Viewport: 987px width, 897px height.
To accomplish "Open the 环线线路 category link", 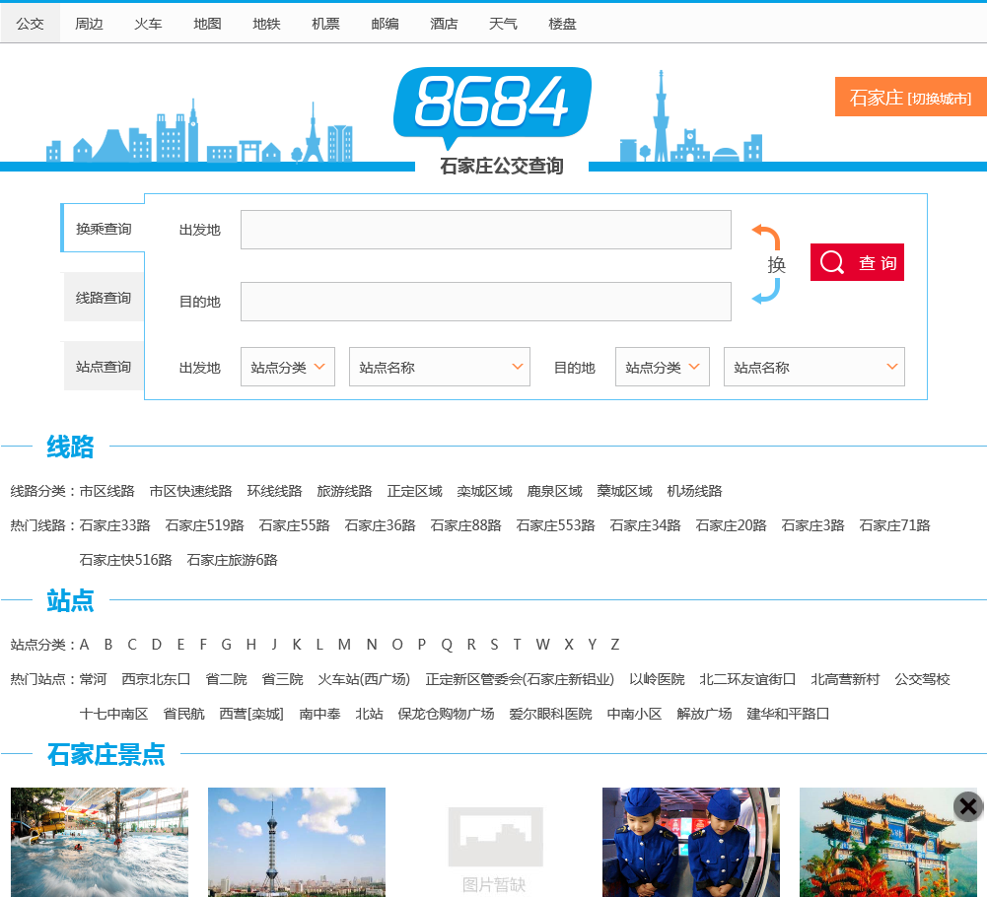I will pyautogui.click(x=274, y=491).
